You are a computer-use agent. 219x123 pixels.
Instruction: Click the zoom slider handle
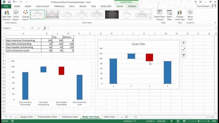point(198,121)
